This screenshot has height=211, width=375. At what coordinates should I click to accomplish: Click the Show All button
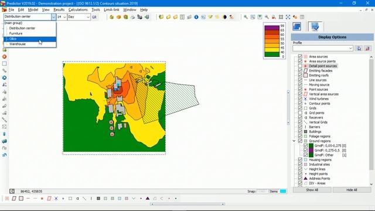click(x=312, y=190)
